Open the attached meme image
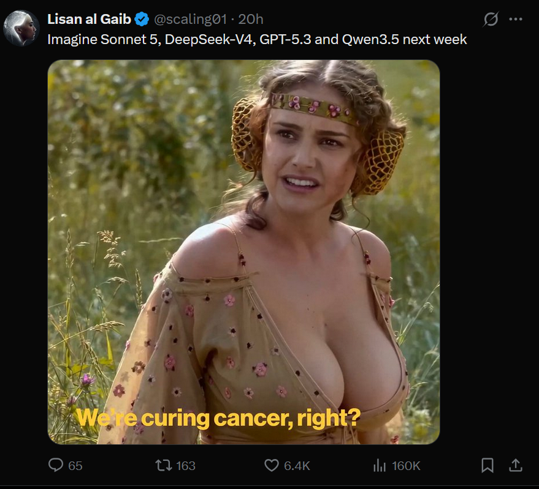 [243, 214]
